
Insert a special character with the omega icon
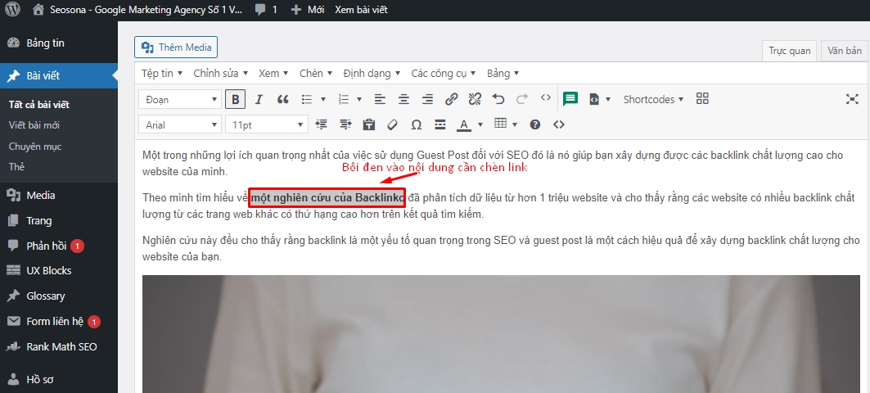click(416, 124)
